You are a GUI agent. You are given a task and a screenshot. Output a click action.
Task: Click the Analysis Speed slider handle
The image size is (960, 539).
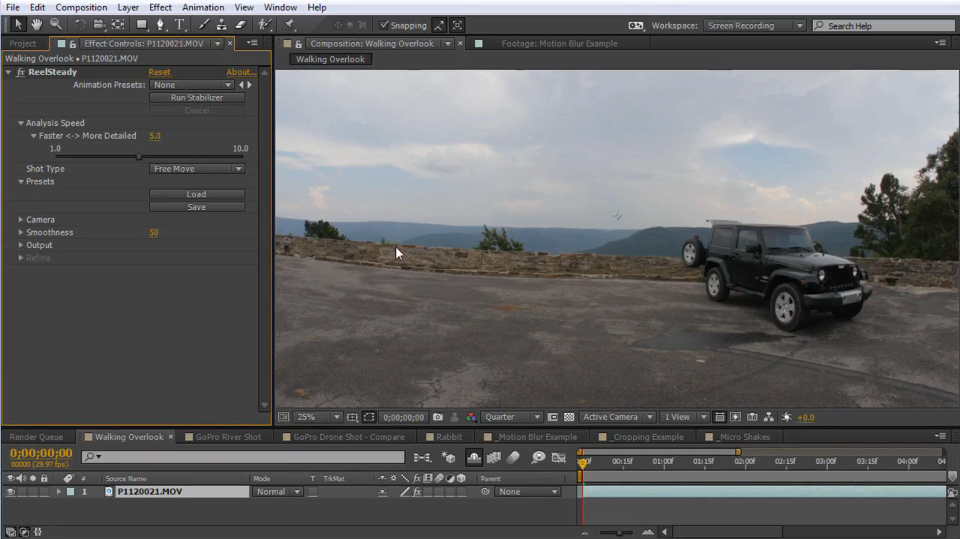pyautogui.click(x=139, y=157)
